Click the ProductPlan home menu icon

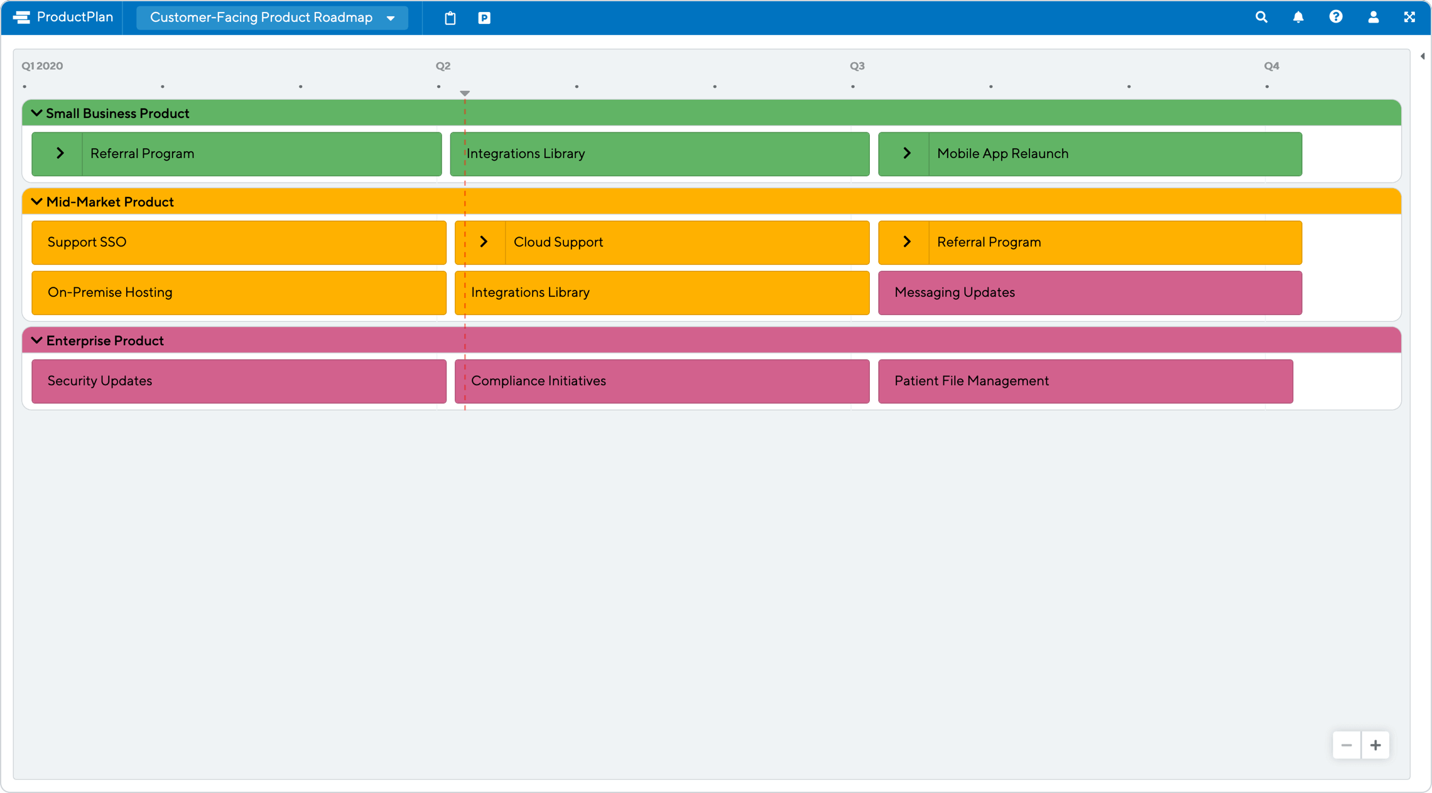21,16
